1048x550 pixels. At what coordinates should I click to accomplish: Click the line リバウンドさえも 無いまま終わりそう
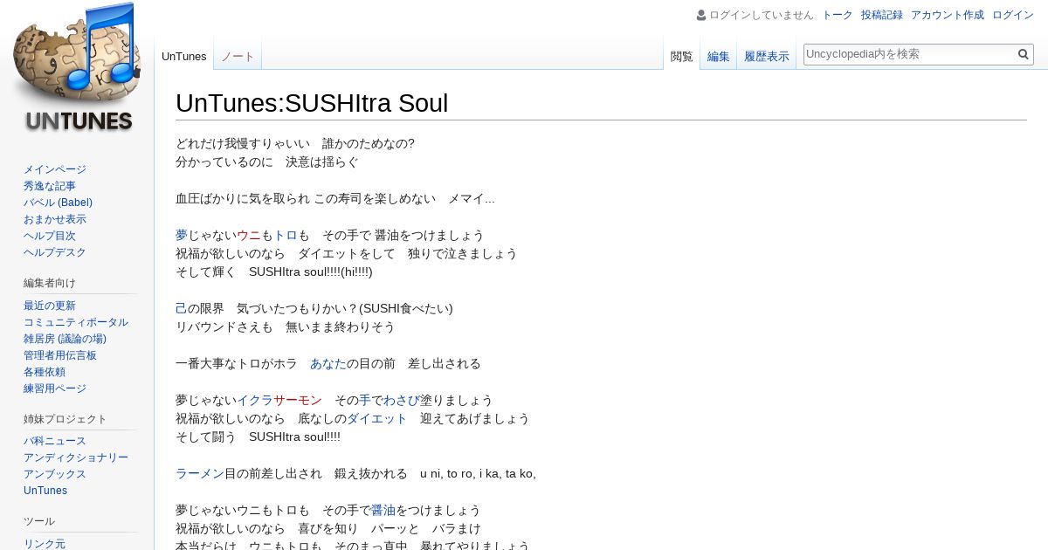coord(286,327)
